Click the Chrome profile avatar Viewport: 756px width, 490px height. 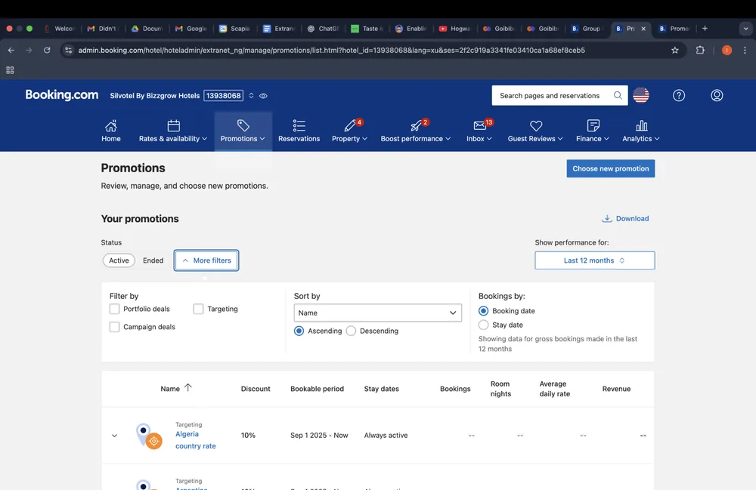click(x=727, y=50)
